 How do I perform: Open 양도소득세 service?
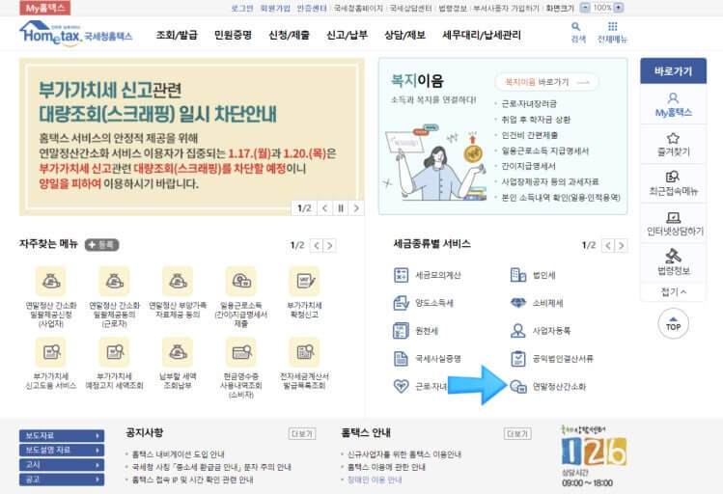click(x=424, y=303)
